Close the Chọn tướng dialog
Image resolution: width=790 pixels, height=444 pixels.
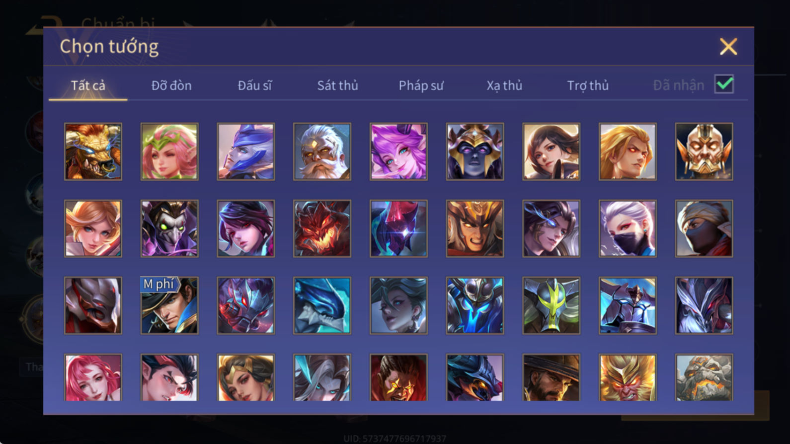tap(728, 47)
